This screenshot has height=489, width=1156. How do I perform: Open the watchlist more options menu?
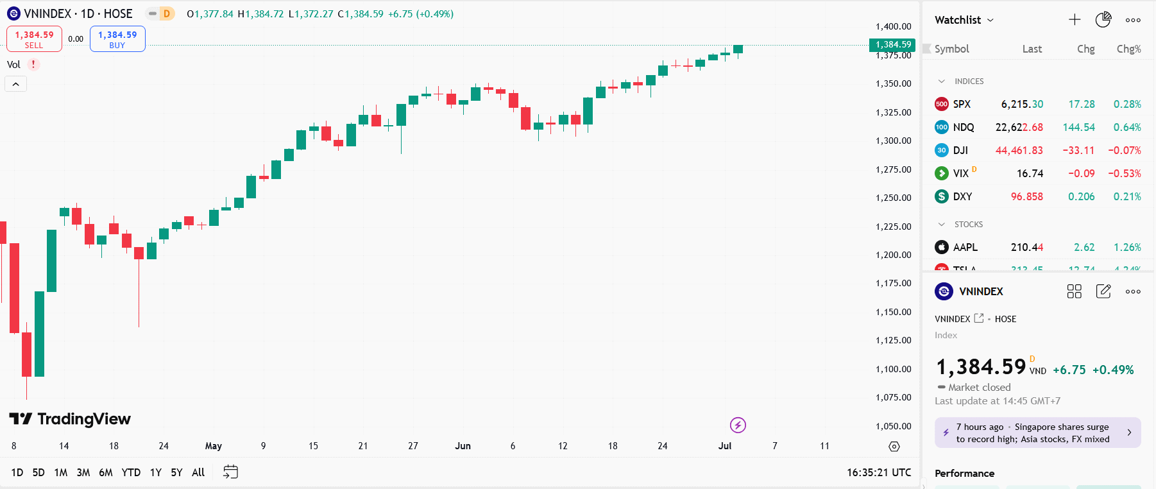(x=1133, y=20)
